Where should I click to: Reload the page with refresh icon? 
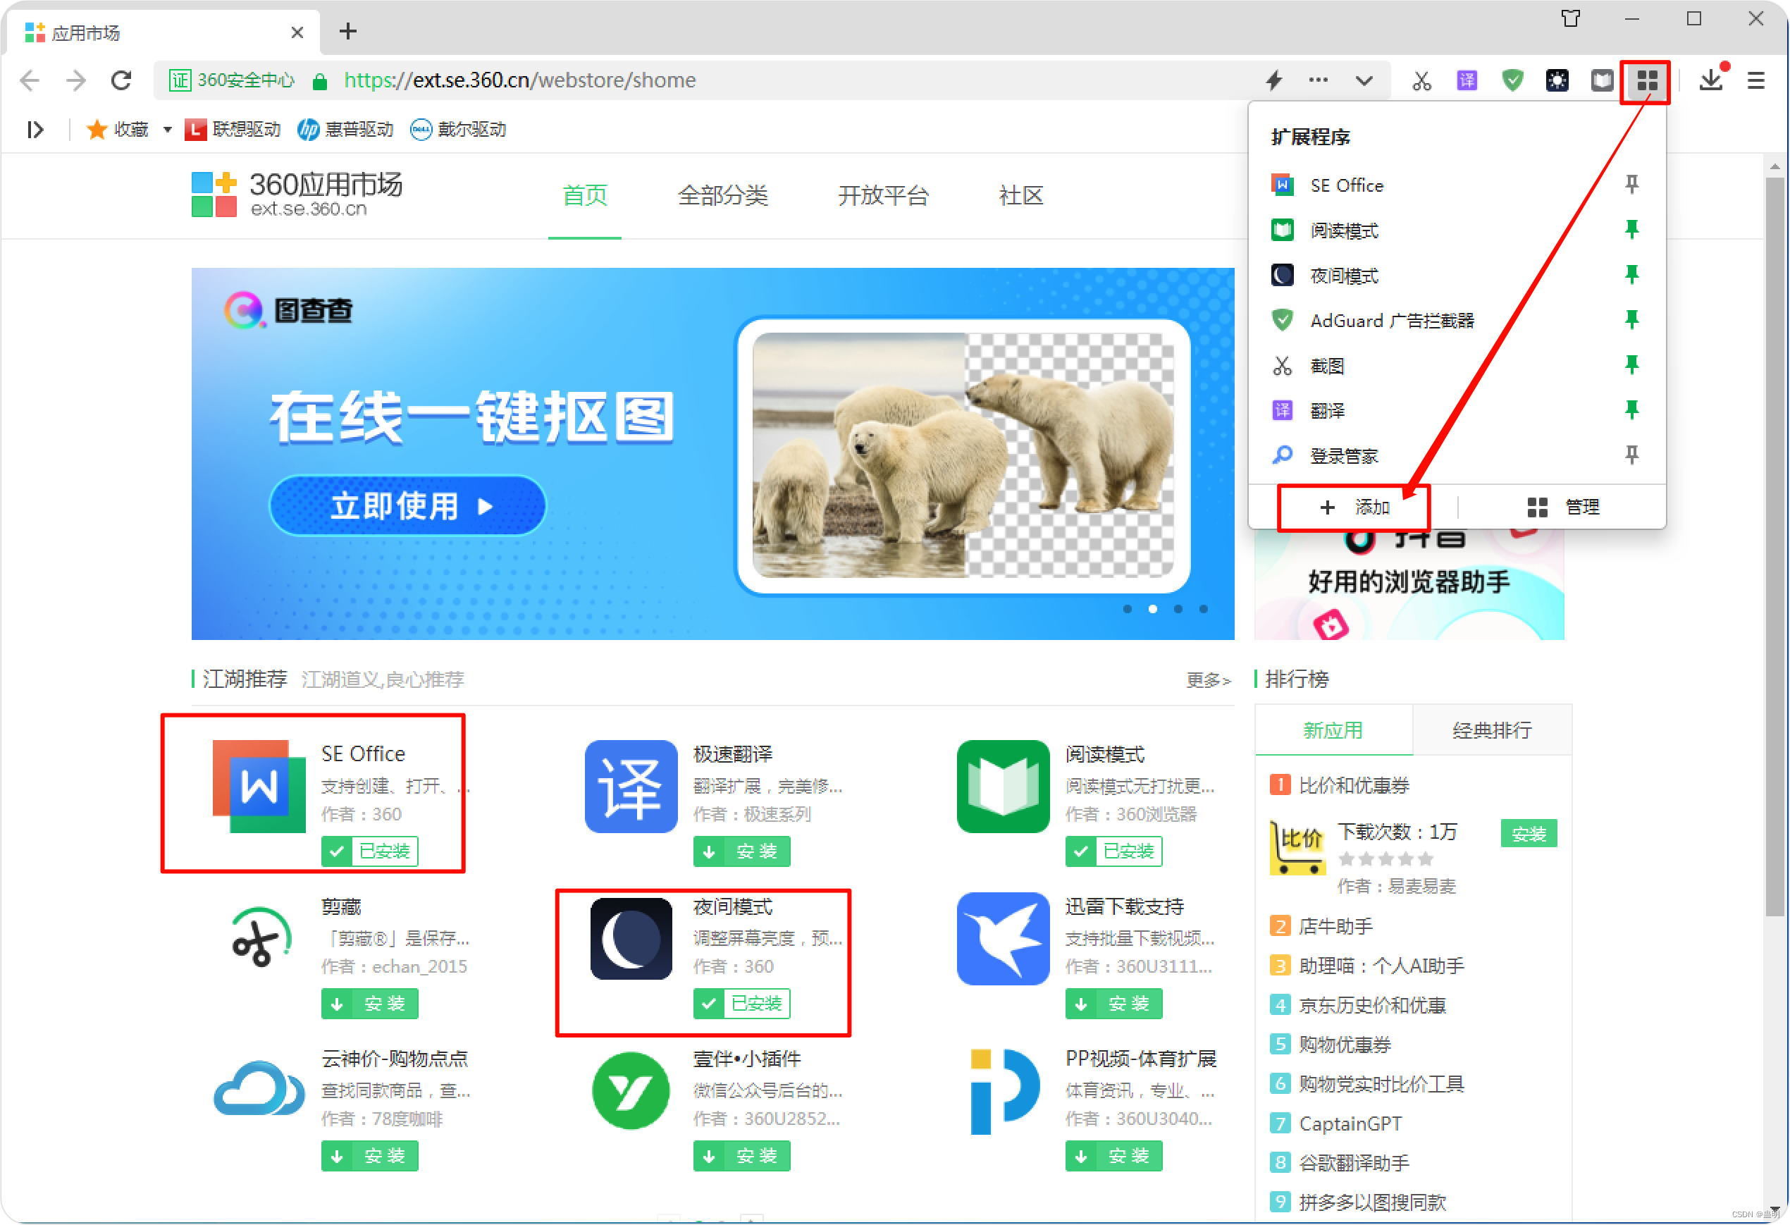point(121,81)
